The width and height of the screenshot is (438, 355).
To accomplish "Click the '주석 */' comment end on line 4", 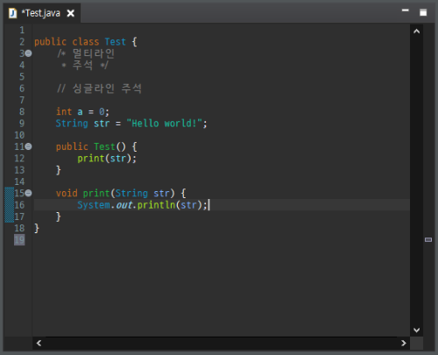I will tap(90, 65).
